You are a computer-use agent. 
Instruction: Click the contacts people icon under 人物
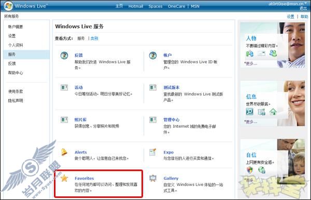point(273,53)
